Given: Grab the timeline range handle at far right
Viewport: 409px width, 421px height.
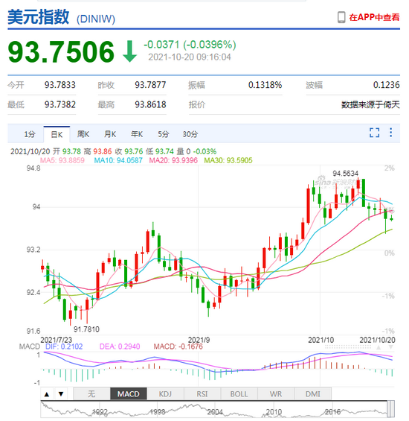Looking at the screenshot, I should point(391,408).
